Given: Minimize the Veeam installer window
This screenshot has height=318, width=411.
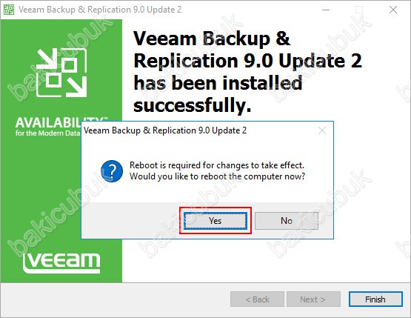Looking at the screenshot, I should (326, 10).
